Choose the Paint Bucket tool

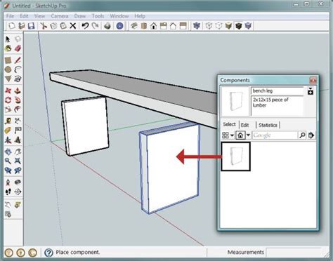coord(8,48)
